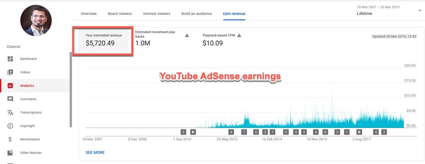Click the $5.00 axis value
This screenshot has width=425, height=164.
click(411, 110)
